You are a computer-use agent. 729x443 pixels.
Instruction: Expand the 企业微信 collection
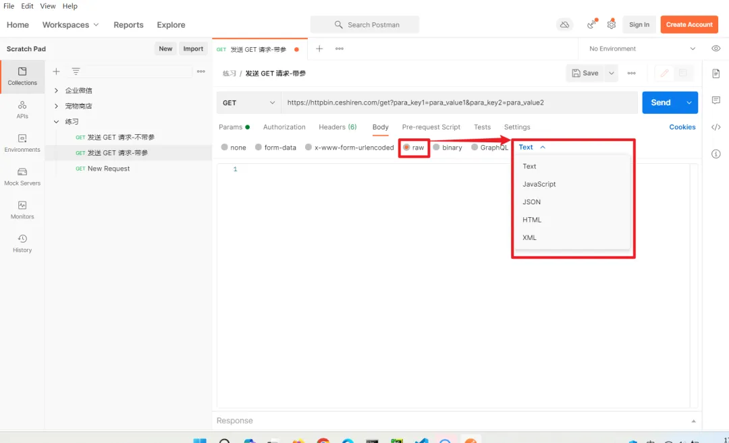coord(56,90)
